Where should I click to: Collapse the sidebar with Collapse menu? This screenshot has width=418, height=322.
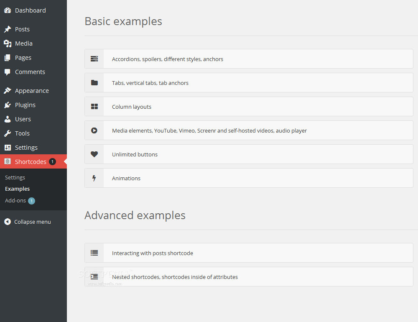coord(32,222)
